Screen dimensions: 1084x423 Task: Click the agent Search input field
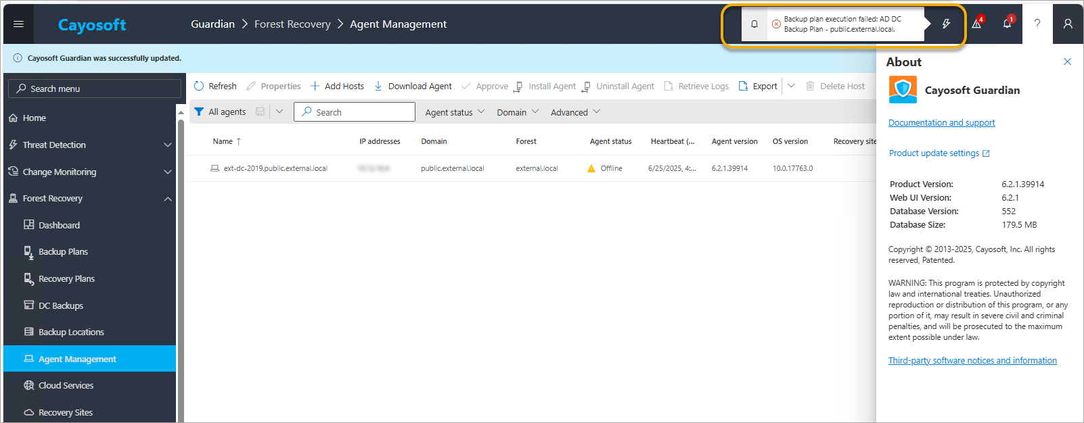(x=355, y=112)
